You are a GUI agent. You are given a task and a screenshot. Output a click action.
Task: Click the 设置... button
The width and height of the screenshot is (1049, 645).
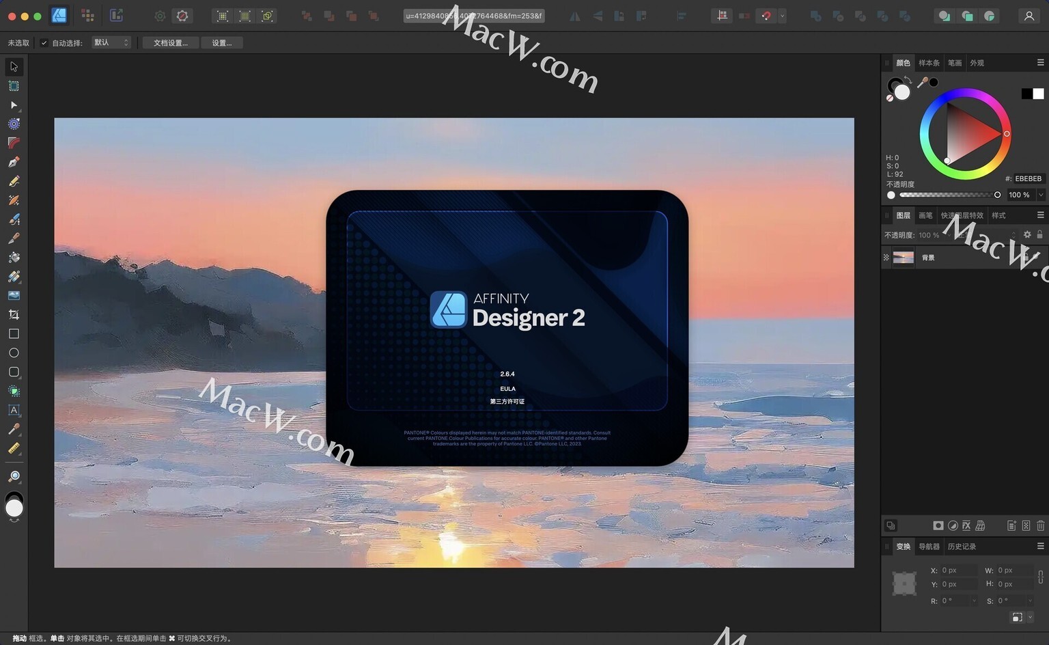(x=222, y=42)
